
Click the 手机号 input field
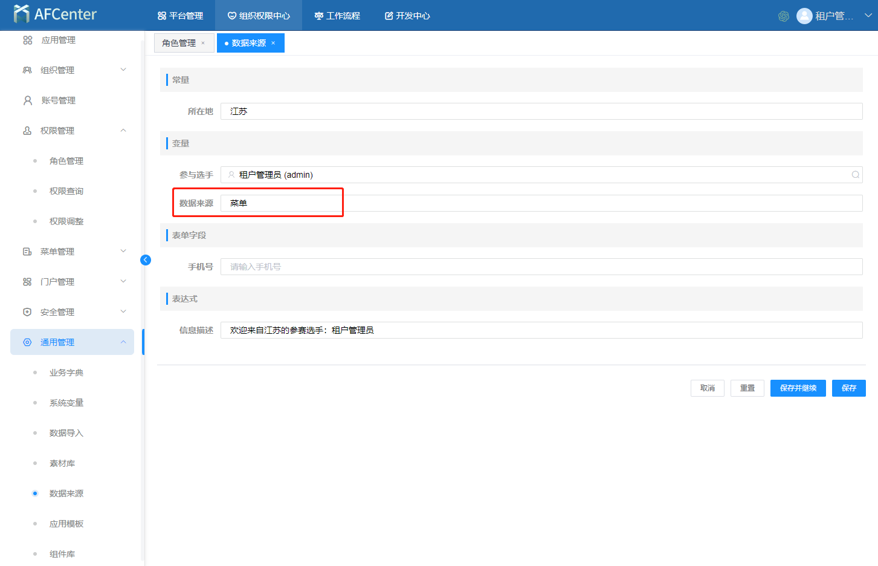(541, 267)
